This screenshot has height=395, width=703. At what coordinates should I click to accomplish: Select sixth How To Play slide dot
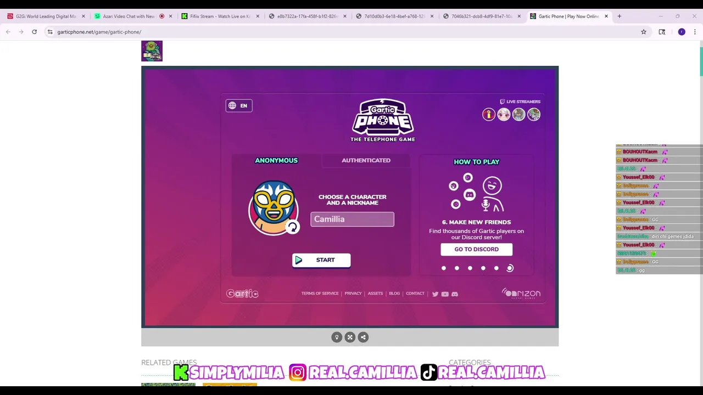[x=510, y=268]
